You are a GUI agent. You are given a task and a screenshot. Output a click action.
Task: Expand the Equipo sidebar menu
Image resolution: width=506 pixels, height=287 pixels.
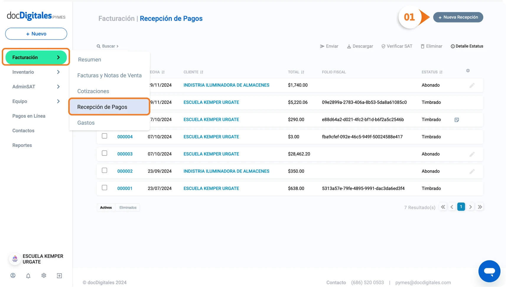36,101
